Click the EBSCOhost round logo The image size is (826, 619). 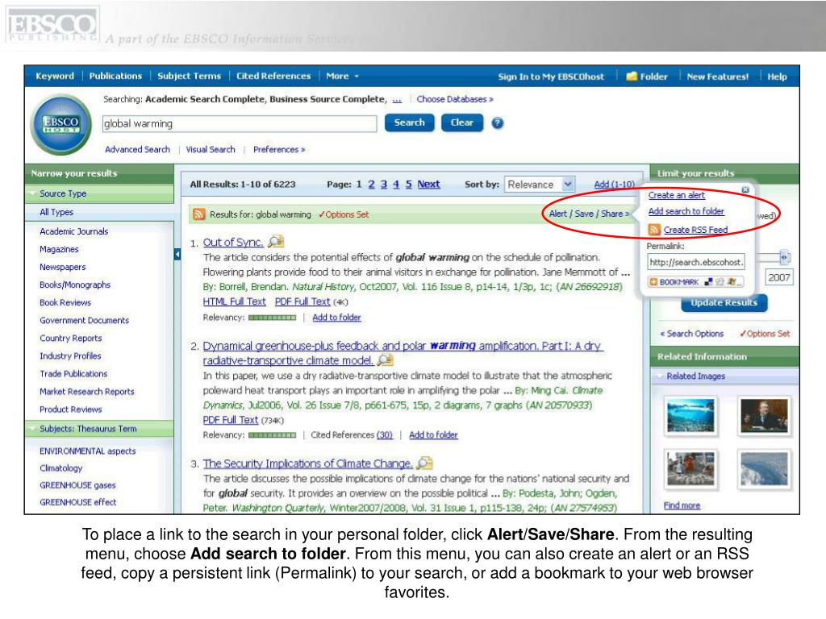[x=61, y=125]
